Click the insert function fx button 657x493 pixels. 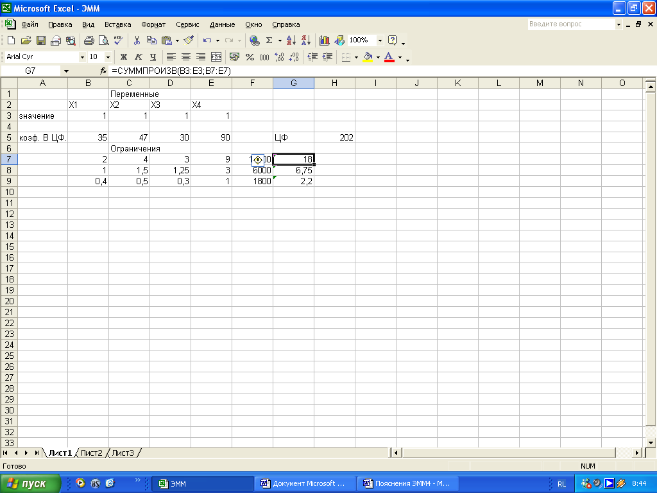point(103,71)
